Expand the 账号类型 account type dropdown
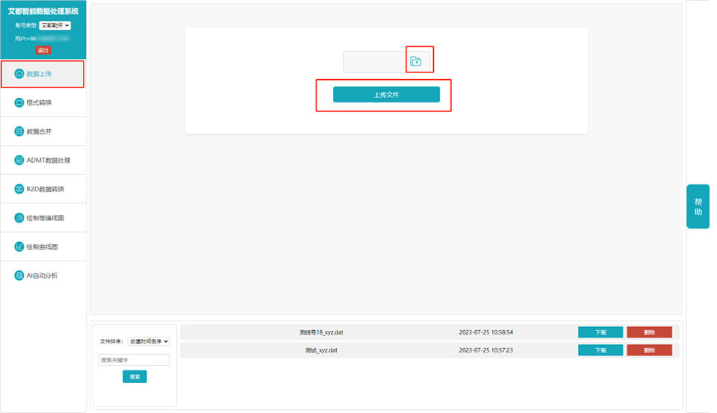 (x=55, y=25)
